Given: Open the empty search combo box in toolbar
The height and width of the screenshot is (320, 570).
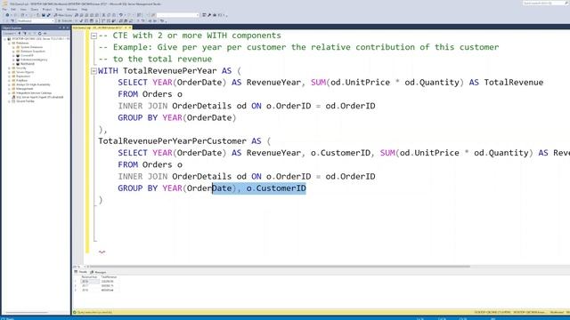Looking at the screenshot, I should pyautogui.click(x=178, y=15).
